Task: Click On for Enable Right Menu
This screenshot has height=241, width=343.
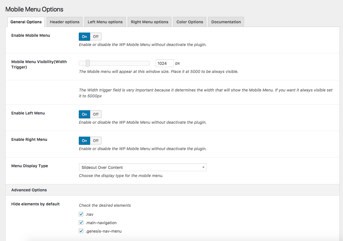Action: [x=84, y=141]
